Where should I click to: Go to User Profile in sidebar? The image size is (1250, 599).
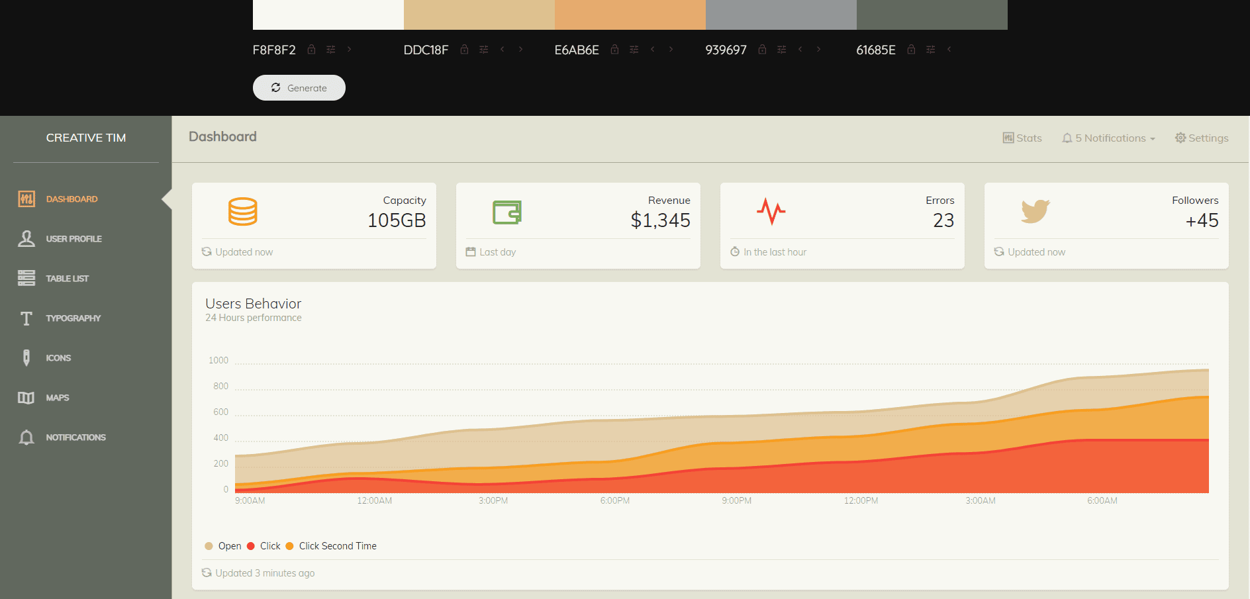coord(73,239)
